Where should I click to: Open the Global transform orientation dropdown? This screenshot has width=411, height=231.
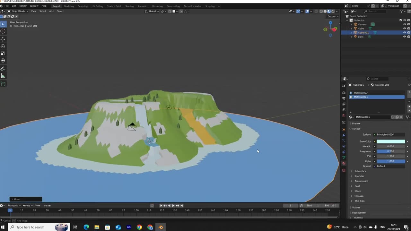[151, 11]
